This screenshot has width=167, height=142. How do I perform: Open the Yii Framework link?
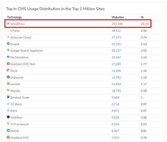tap(19, 124)
